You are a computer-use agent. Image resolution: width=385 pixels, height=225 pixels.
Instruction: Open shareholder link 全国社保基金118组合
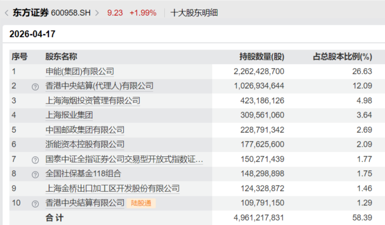83,174
